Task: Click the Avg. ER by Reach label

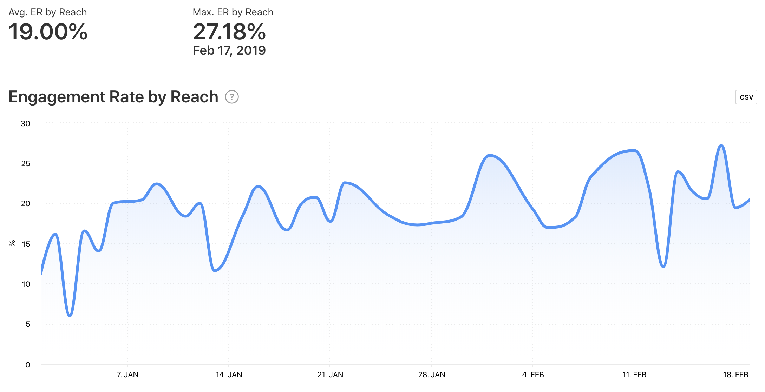Action: click(48, 12)
